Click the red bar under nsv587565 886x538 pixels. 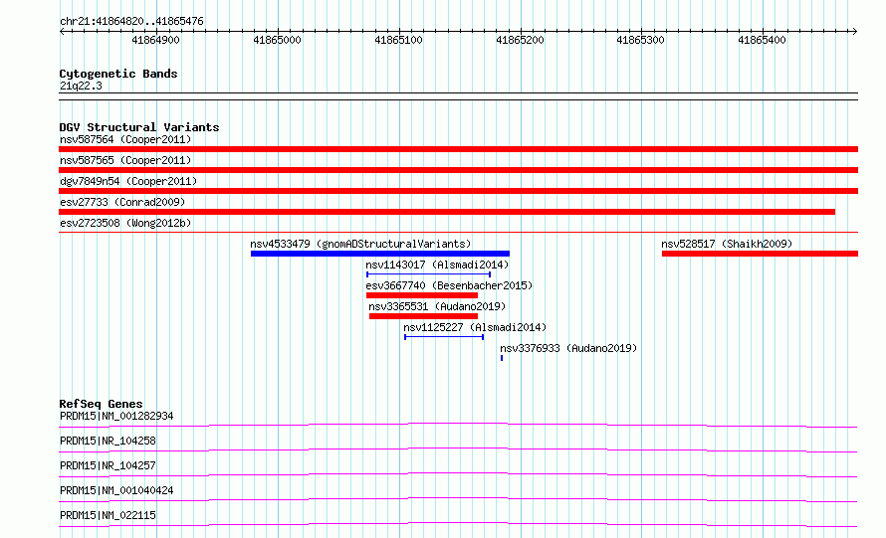tap(458, 170)
